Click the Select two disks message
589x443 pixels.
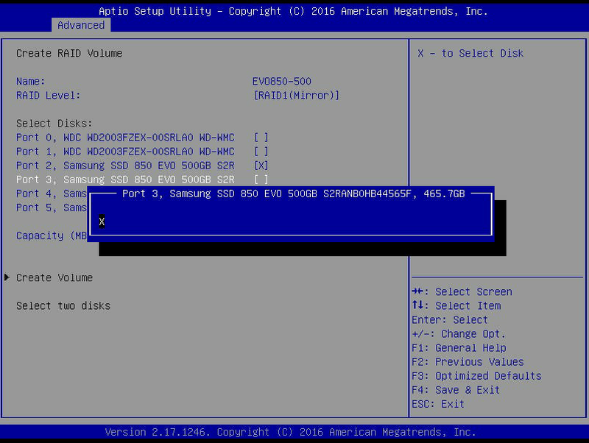pos(63,306)
